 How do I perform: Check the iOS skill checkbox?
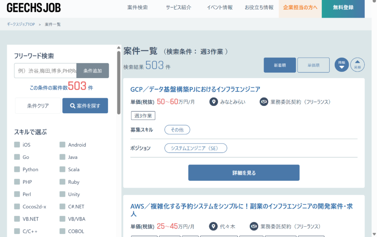click(x=17, y=145)
